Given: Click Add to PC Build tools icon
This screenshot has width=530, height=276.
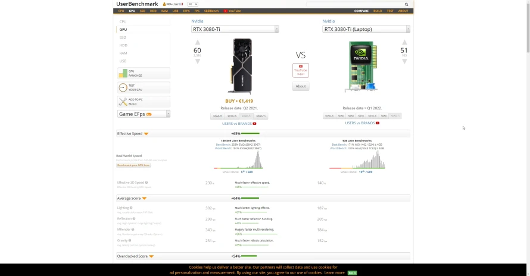Looking at the screenshot, I should click(123, 102).
